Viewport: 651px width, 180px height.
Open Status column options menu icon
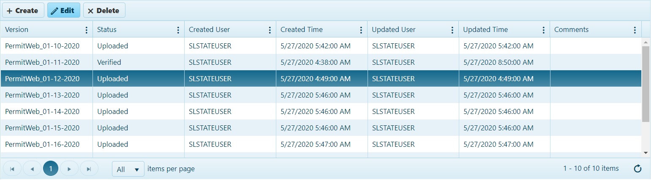click(x=178, y=30)
